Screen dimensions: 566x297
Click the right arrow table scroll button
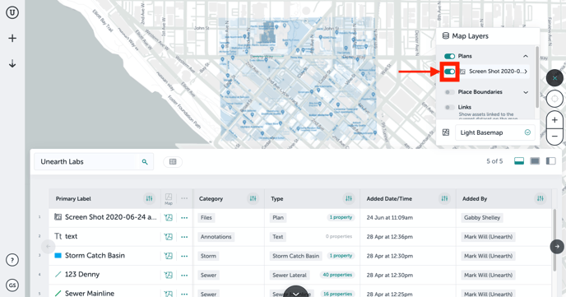pos(557,247)
